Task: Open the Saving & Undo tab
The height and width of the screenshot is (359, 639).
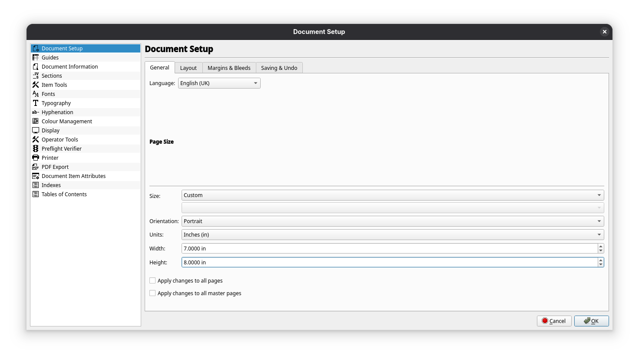Action: [279, 68]
